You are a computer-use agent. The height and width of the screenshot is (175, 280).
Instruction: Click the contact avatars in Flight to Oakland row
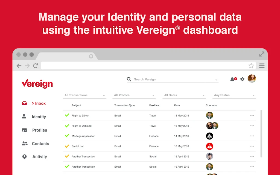pos(212,126)
